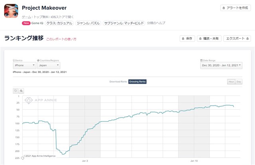Open the 分類のヘルプ link

(x=156, y=23)
